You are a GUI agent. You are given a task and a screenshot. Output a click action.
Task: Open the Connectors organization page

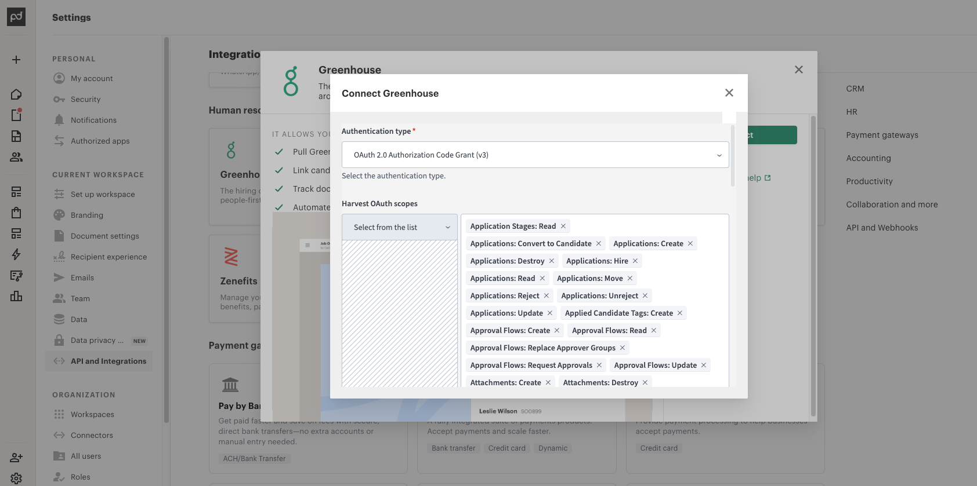click(92, 435)
